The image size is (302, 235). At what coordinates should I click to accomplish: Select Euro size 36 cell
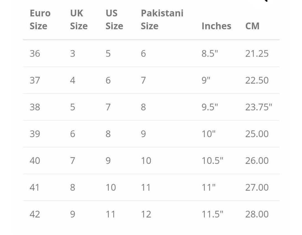coord(35,53)
